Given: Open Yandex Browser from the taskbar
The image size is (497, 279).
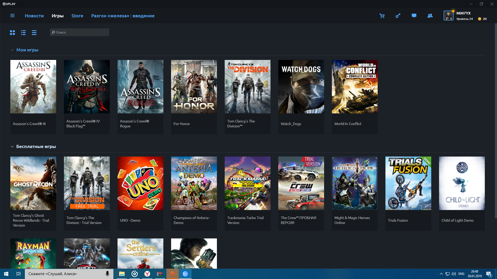Looking at the screenshot, I should tap(147, 274).
